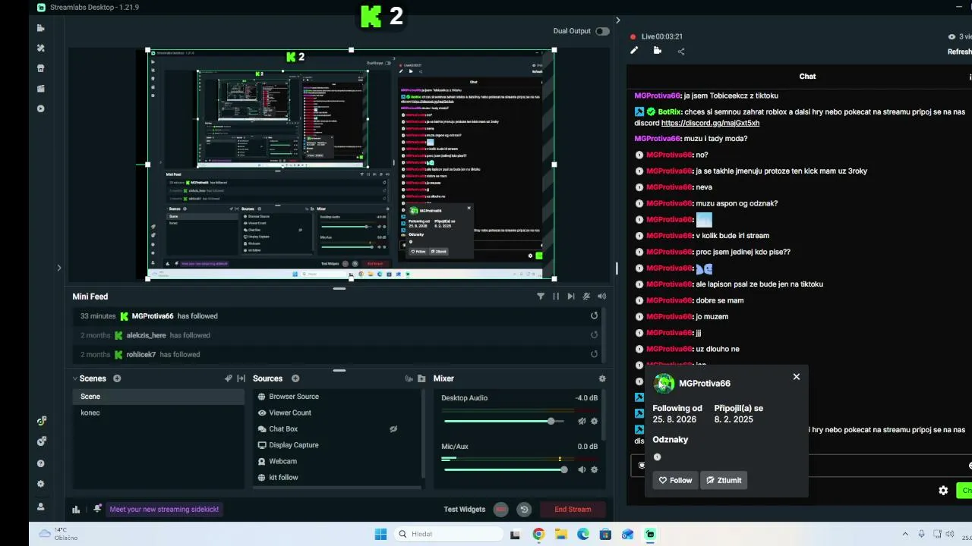Open the Editor icon in the left sidebar

(x=41, y=28)
